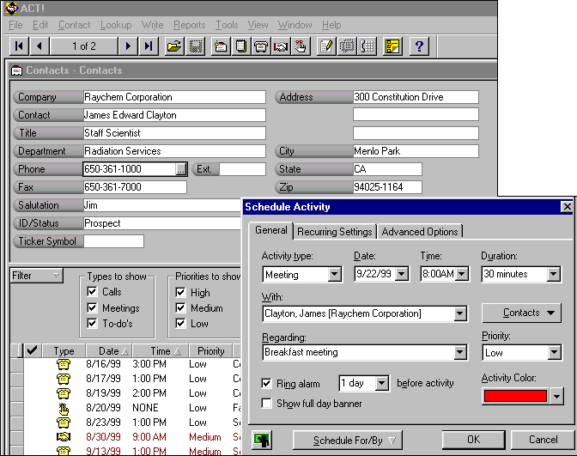The height and width of the screenshot is (456, 577).
Task: Click OK in Schedule Activity dialog
Action: (x=473, y=440)
